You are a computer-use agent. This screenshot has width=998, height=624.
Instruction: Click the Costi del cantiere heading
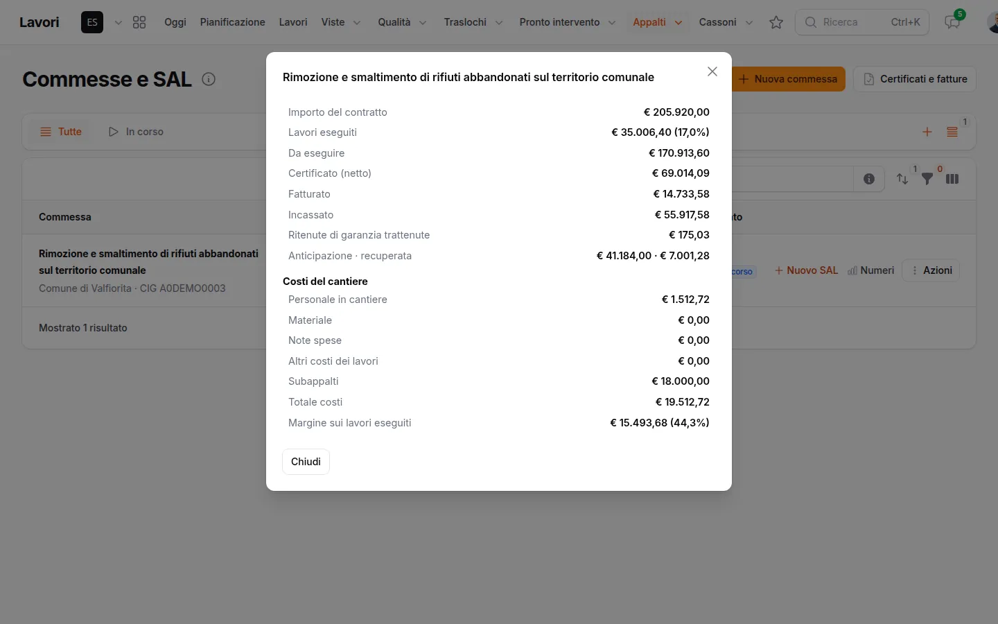pos(325,281)
